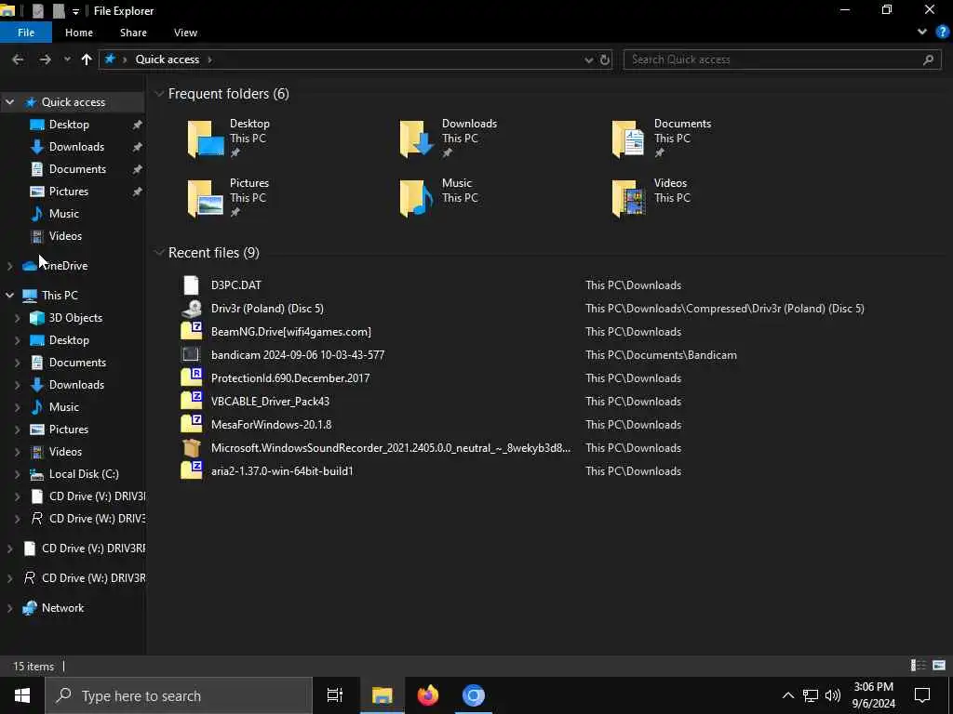
Task: Open the volume control in system tray
Action: click(833, 695)
